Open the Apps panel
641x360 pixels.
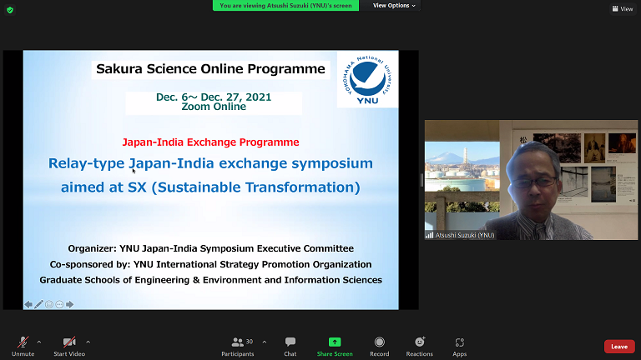460,345
